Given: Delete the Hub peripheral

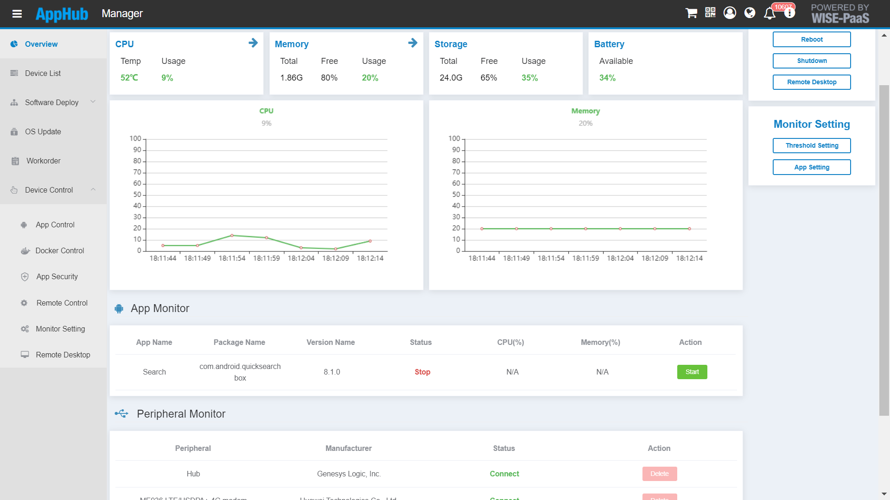Looking at the screenshot, I should pos(660,474).
